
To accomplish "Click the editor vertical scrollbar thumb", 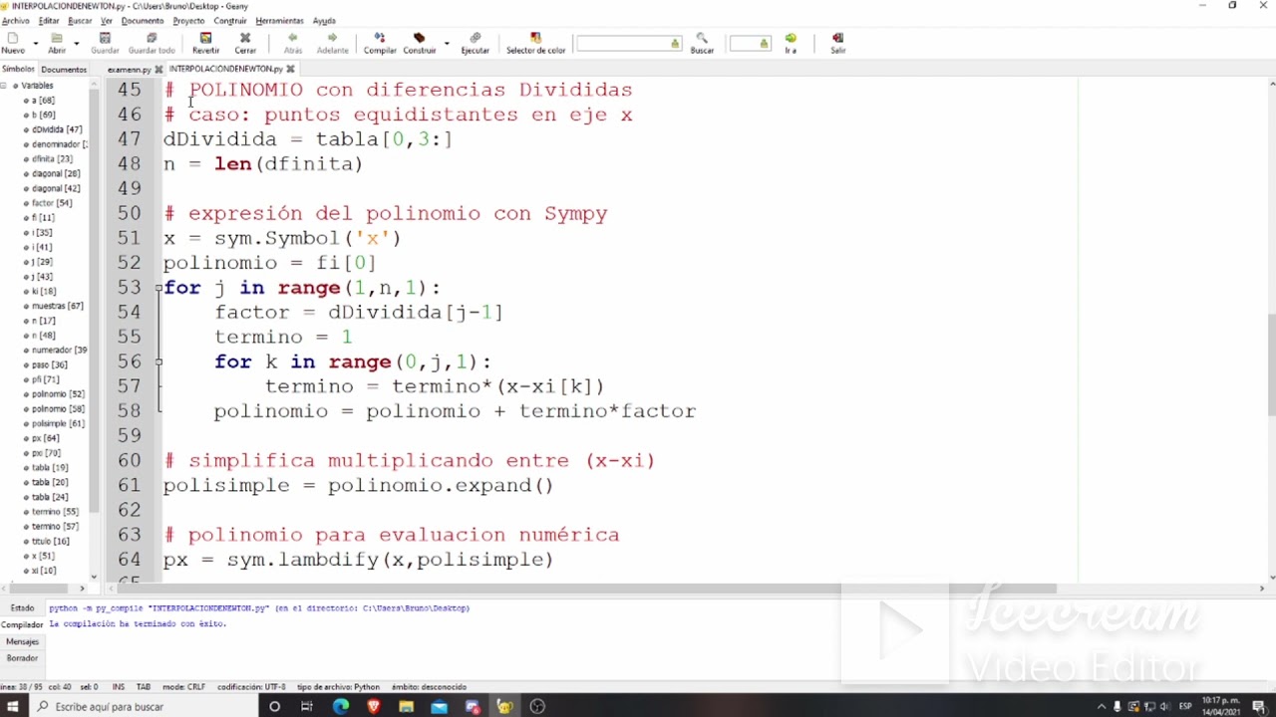I will click(x=1270, y=365).
